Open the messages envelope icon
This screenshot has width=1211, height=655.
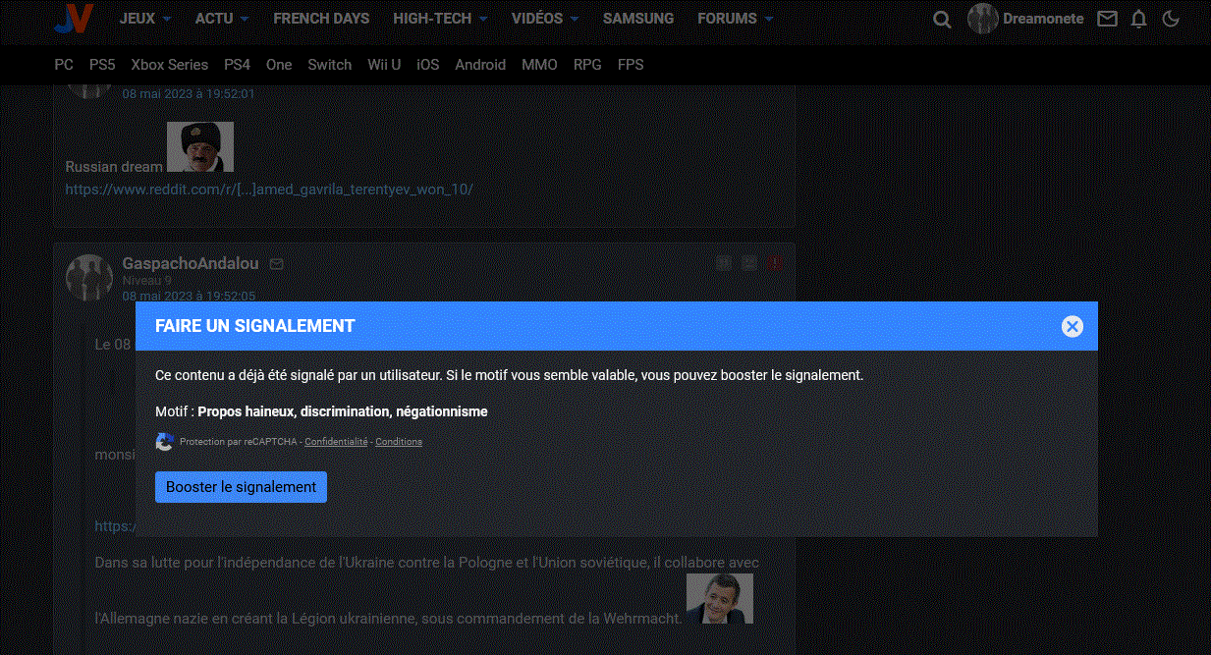(1107, 19)
